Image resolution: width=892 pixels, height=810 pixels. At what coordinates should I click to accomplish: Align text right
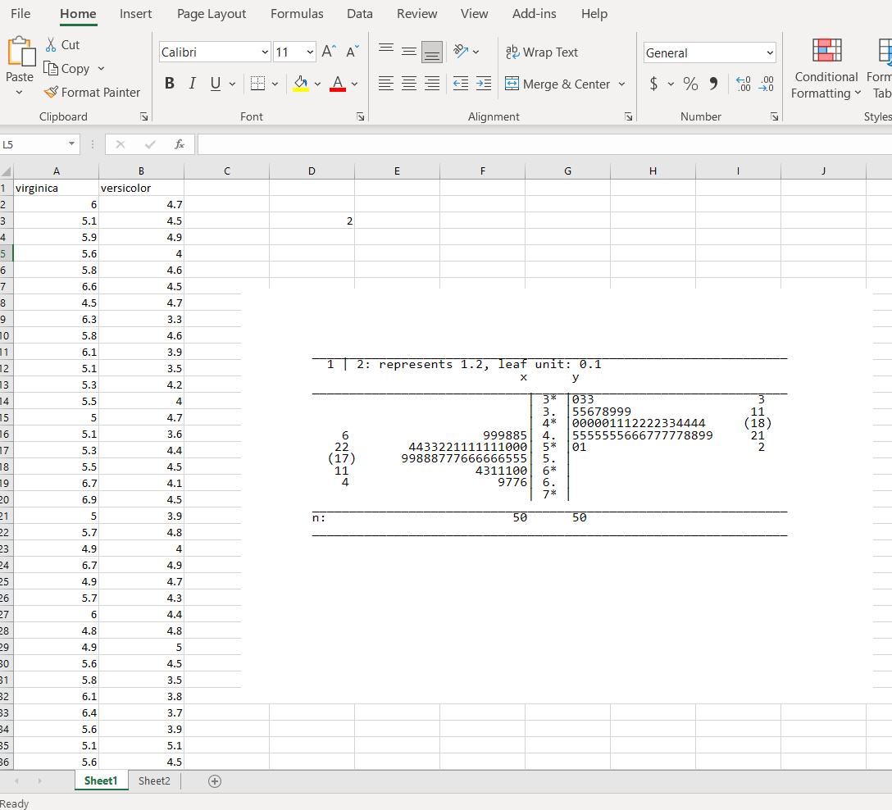(x=432, y=84)
